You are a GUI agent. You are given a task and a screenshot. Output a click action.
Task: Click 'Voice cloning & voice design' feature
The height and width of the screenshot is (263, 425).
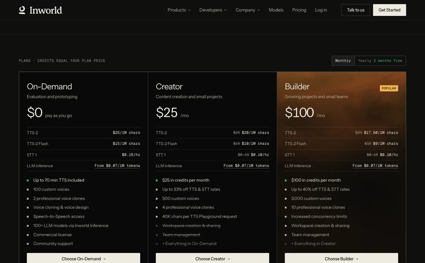[61, 207]
